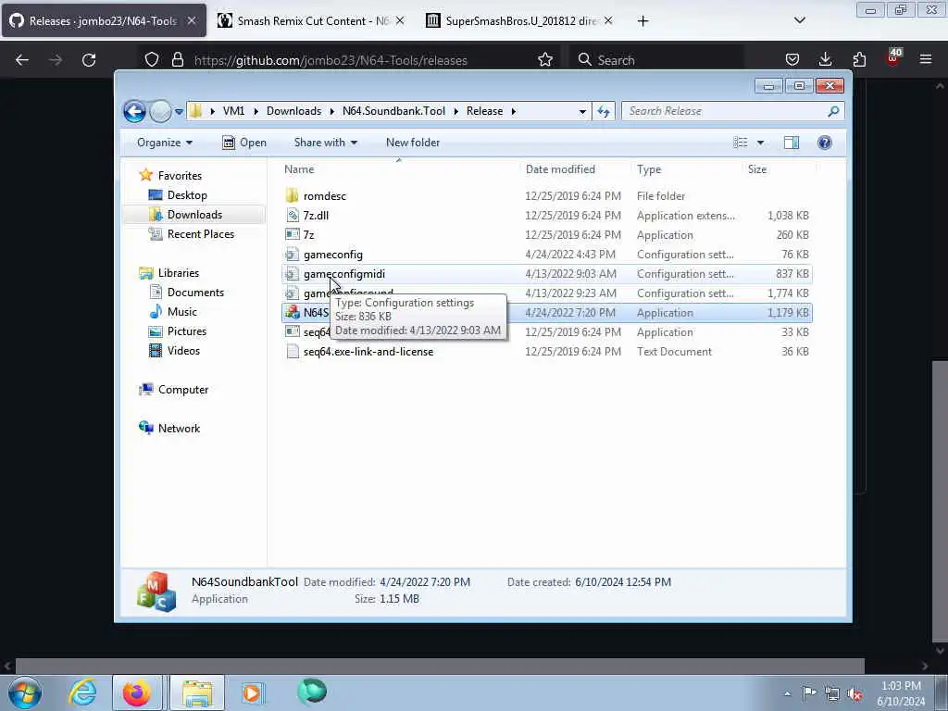Click Downloads in the address breadcrumb

point(293,111)
